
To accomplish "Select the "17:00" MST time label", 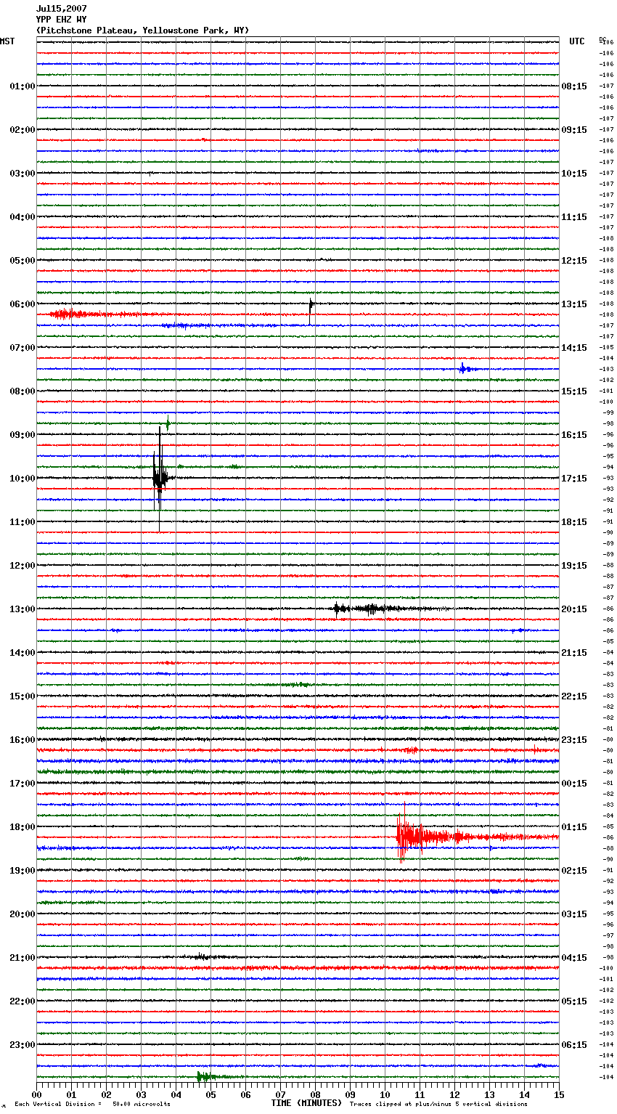I will 23,784.
